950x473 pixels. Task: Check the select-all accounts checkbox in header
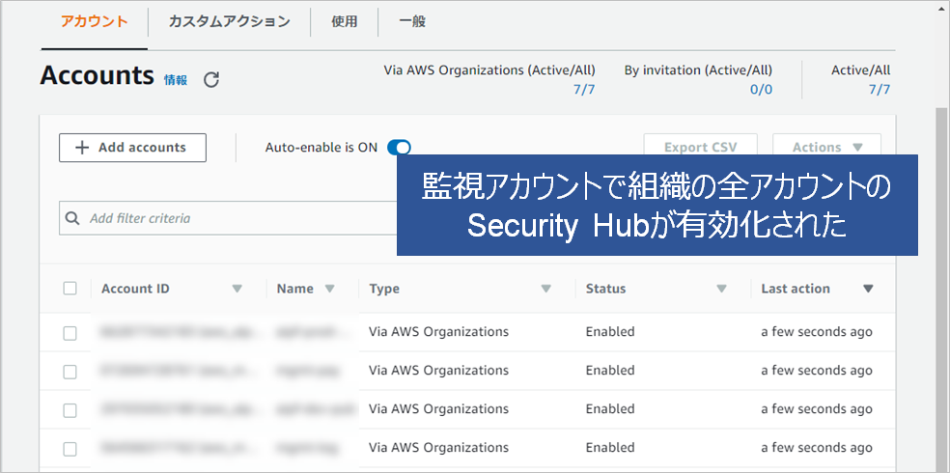(70, 289)
